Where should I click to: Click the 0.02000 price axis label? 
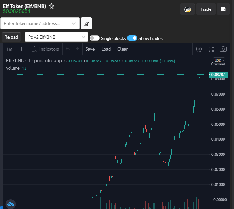tap(218, 169)
